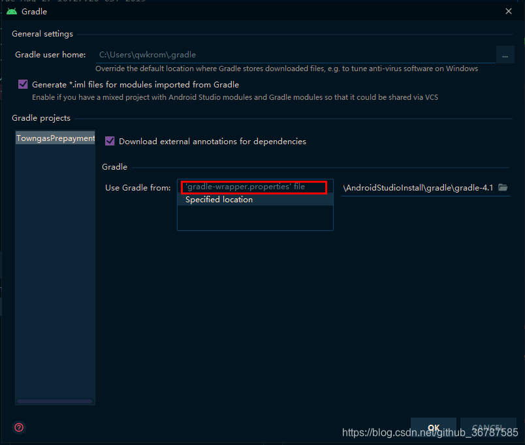Click the project list horizontal scrollbar
Viewport: 525px width, 445px height.
click(x=55, y=401)
